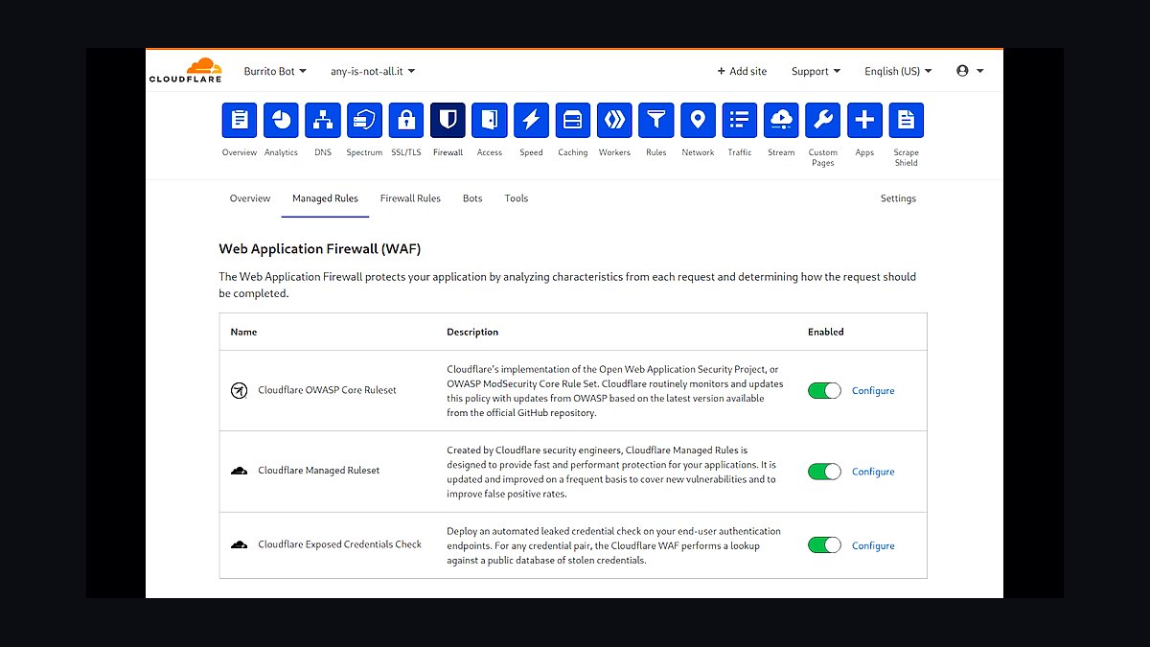Open the firewall Settings tab
Screen dimensions: 1150x647
point(898,198)
